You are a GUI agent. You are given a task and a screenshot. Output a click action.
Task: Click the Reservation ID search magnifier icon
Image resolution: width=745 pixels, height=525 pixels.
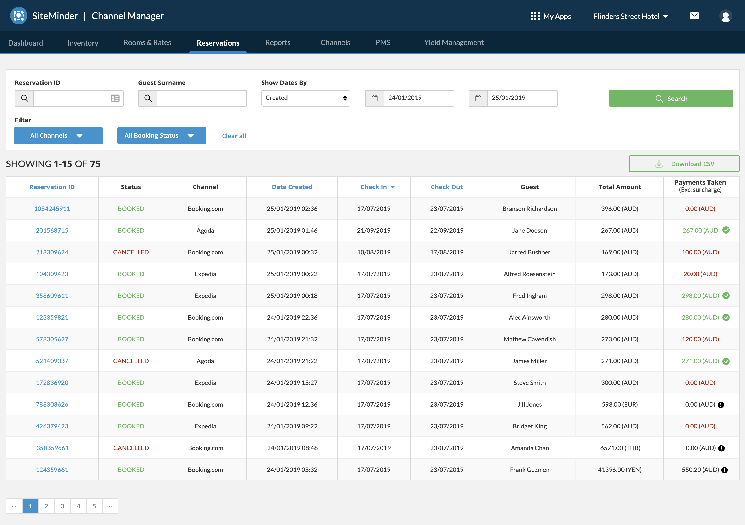[24, 98]
